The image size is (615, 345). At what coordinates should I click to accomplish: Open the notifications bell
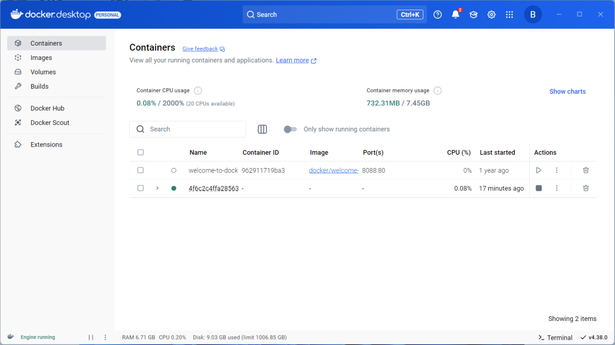click(455, 15)
